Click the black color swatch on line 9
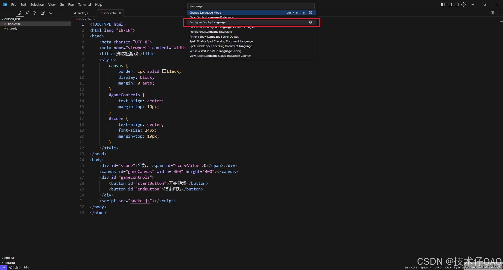503x270 pixels. tap(164, 71)
